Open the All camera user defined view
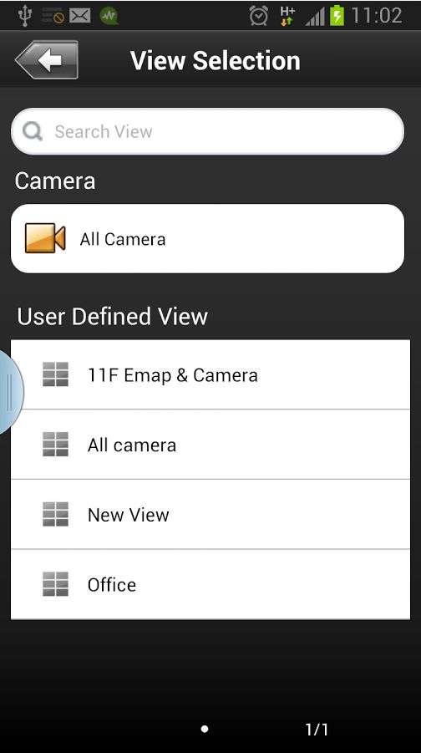This screenshot has width=421, height=753. [210, 445]
